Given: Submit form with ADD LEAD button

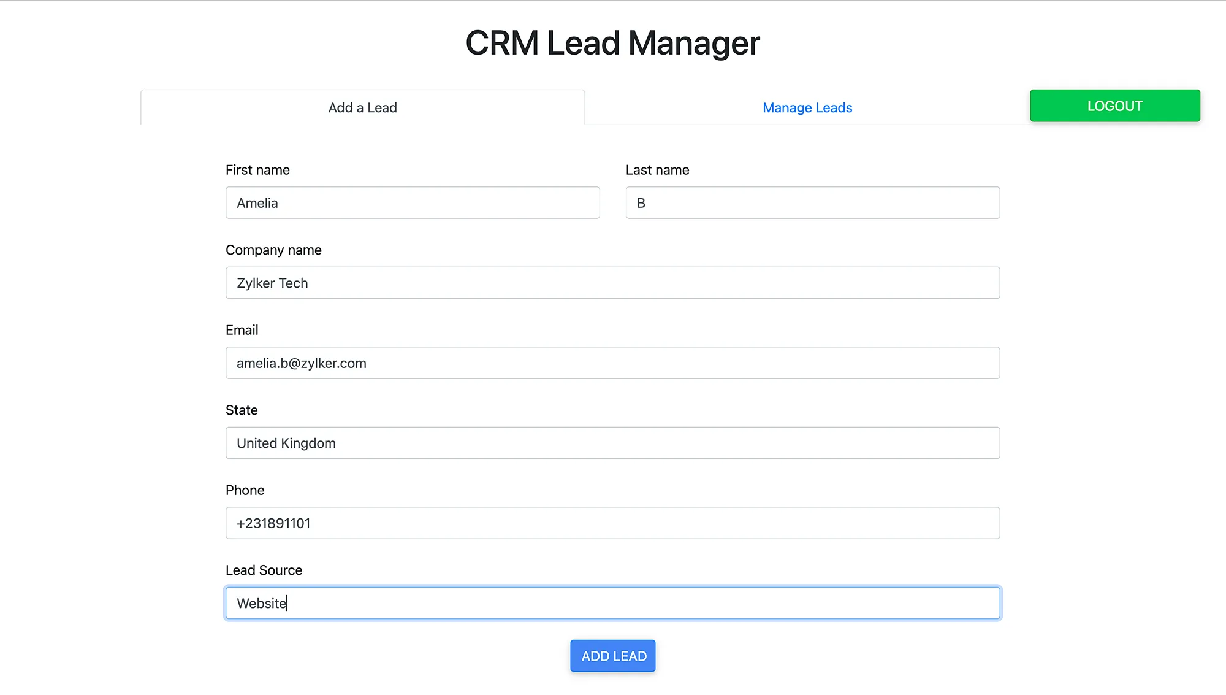Looking at the screenshot, I should click(x=612, y=656).
